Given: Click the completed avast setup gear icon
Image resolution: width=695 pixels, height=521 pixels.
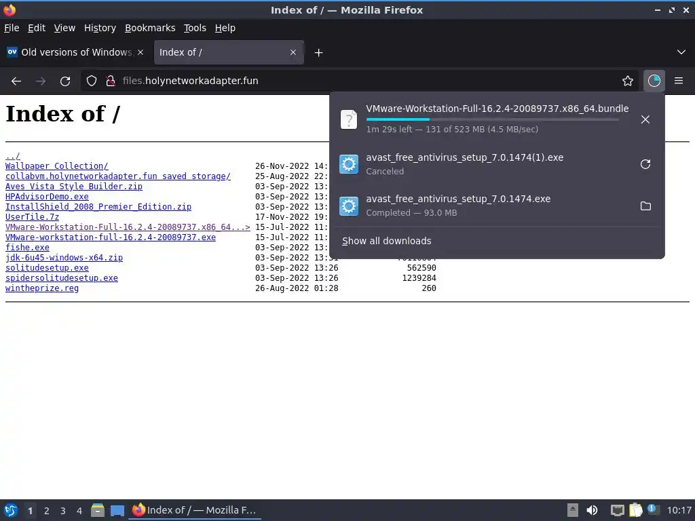Looking at the screenshot, I should coord(349,206).
